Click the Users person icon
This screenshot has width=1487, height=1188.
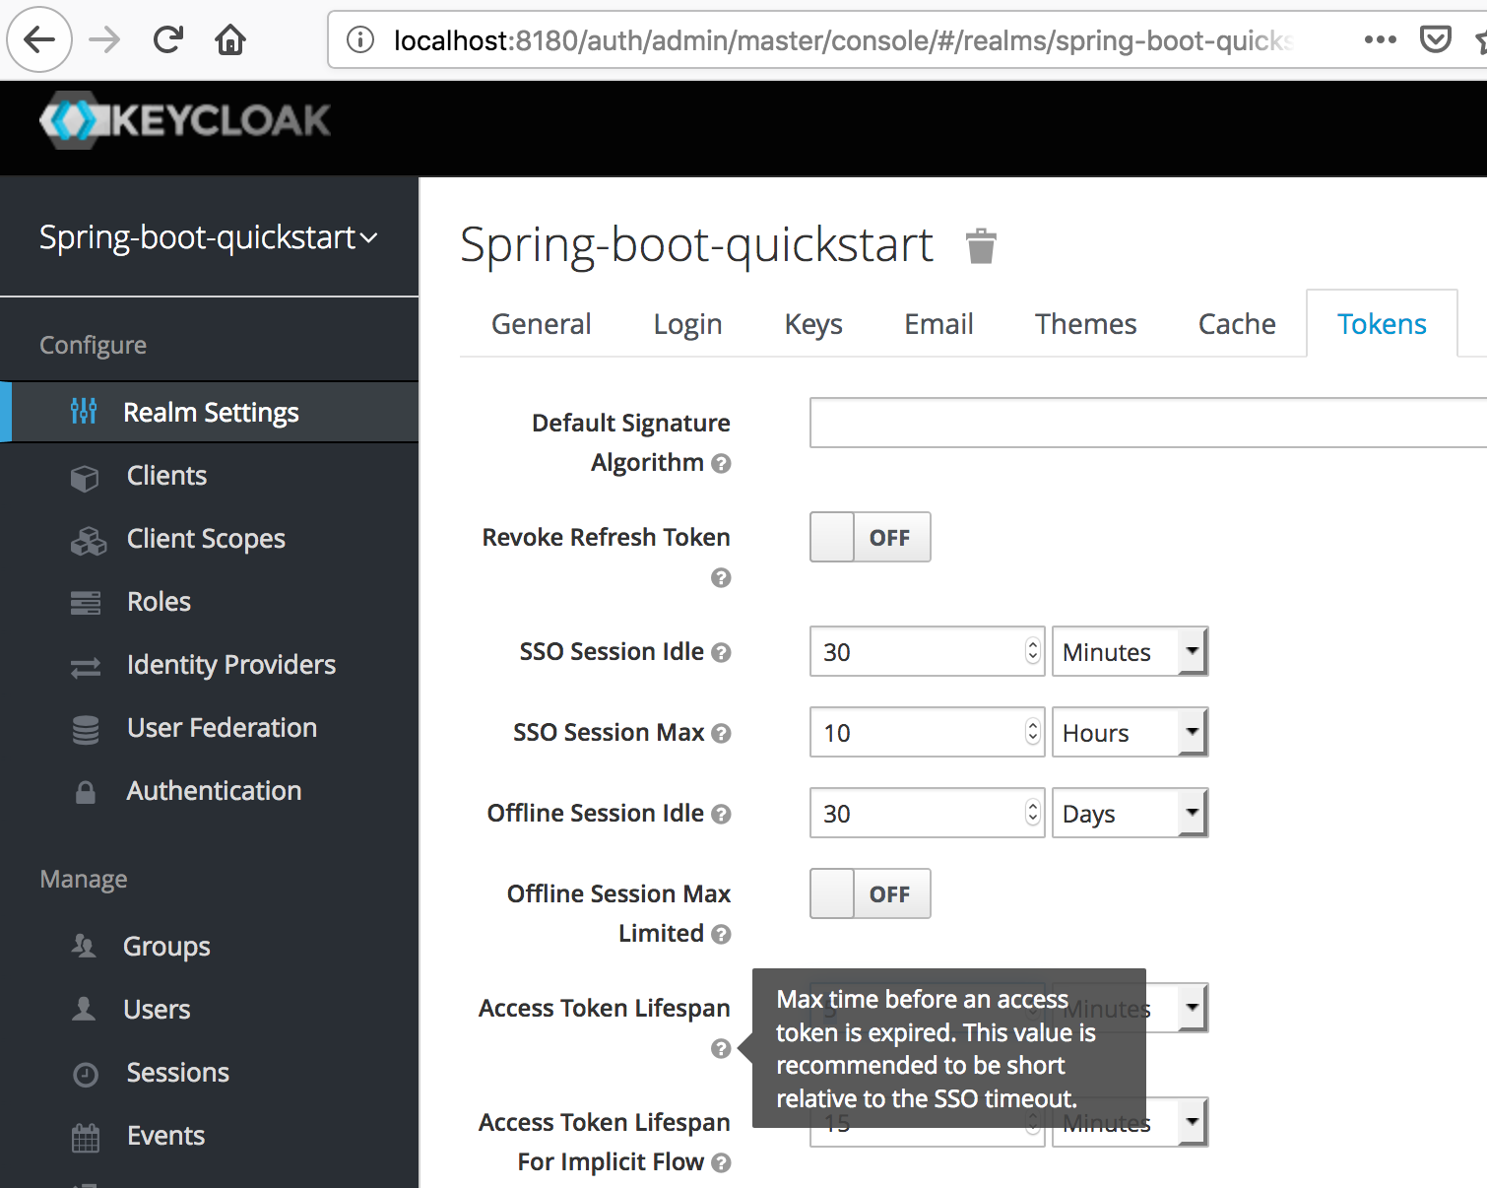[84, 1009]
